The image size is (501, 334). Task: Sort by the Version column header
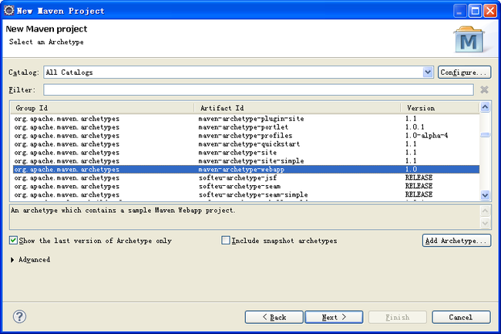click(439, 108)
